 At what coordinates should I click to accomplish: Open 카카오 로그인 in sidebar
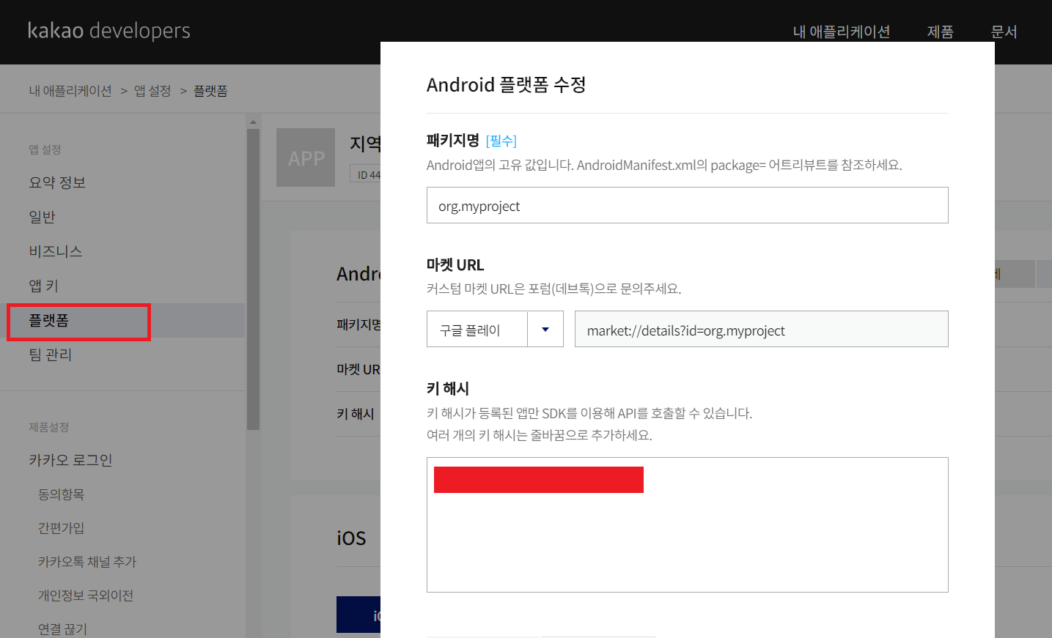coord(70,460)
